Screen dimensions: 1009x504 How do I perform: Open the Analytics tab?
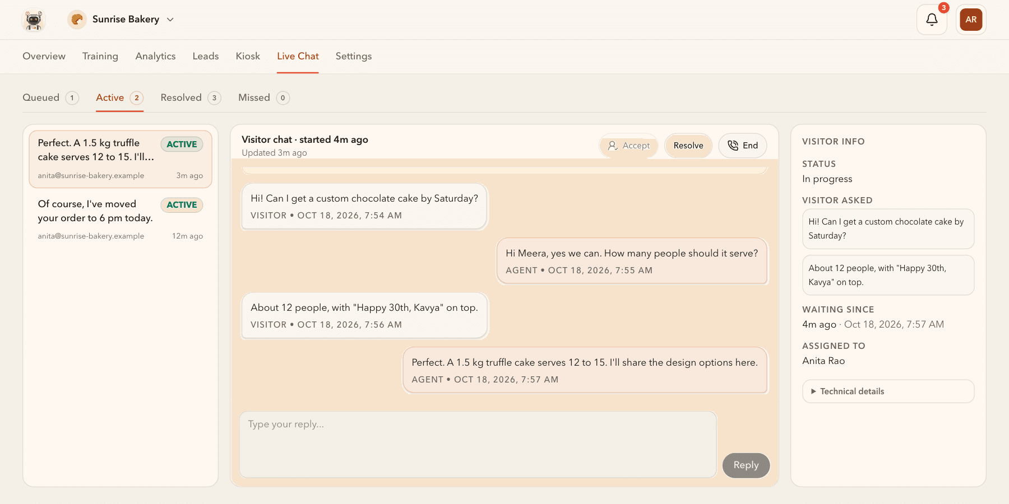[x=155, y=56]
